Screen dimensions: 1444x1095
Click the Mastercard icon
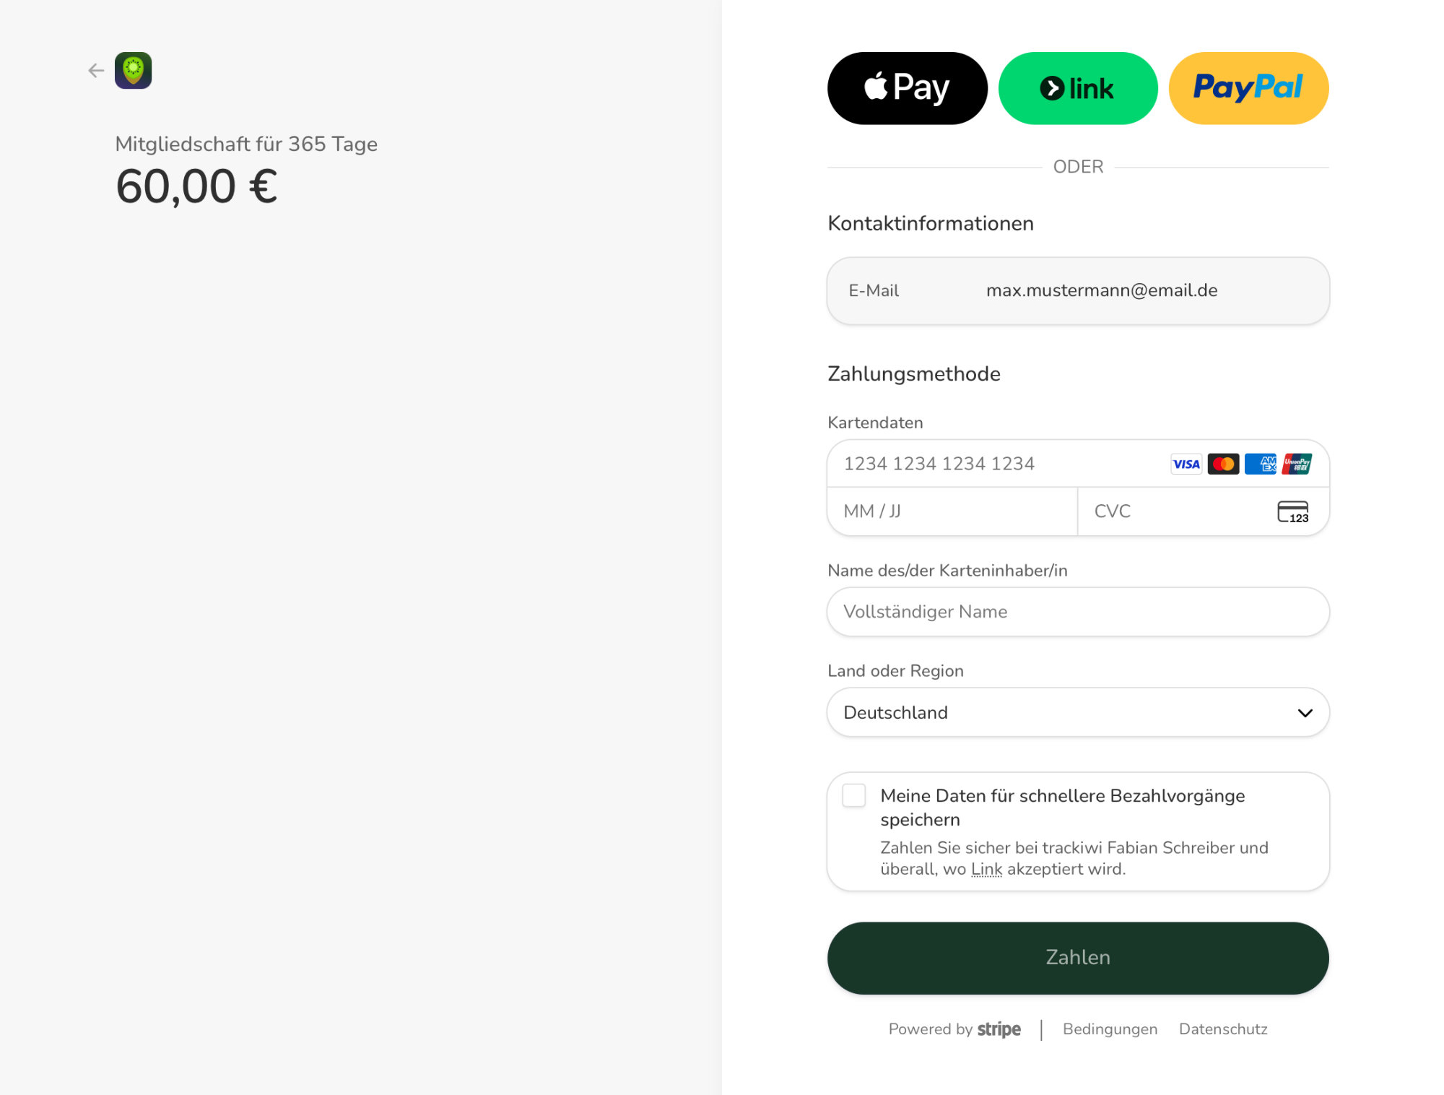pyautogui.click(x=1223, y=464)
